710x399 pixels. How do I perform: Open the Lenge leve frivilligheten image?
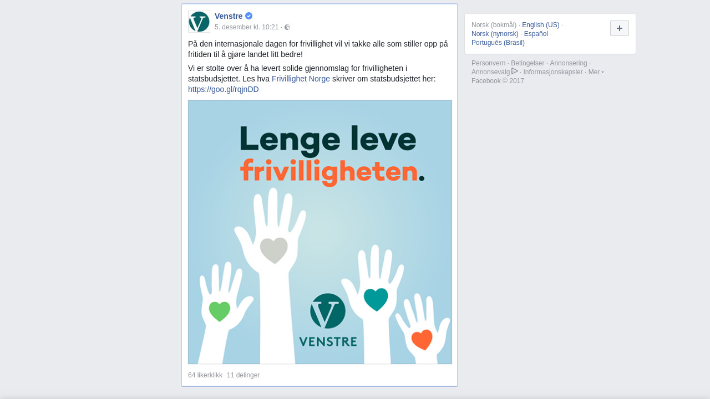tap(320, 232)
